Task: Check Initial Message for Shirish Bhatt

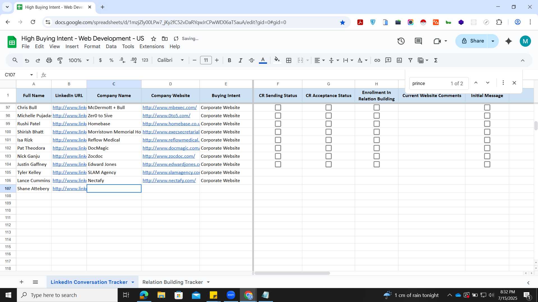Action: [x=487, y=132]
